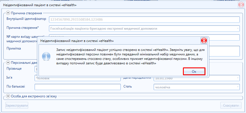Viewport: 246px width, 113px height.
Task: Click the popup message text about eHealth record
Action: click(x=131, y=57)
